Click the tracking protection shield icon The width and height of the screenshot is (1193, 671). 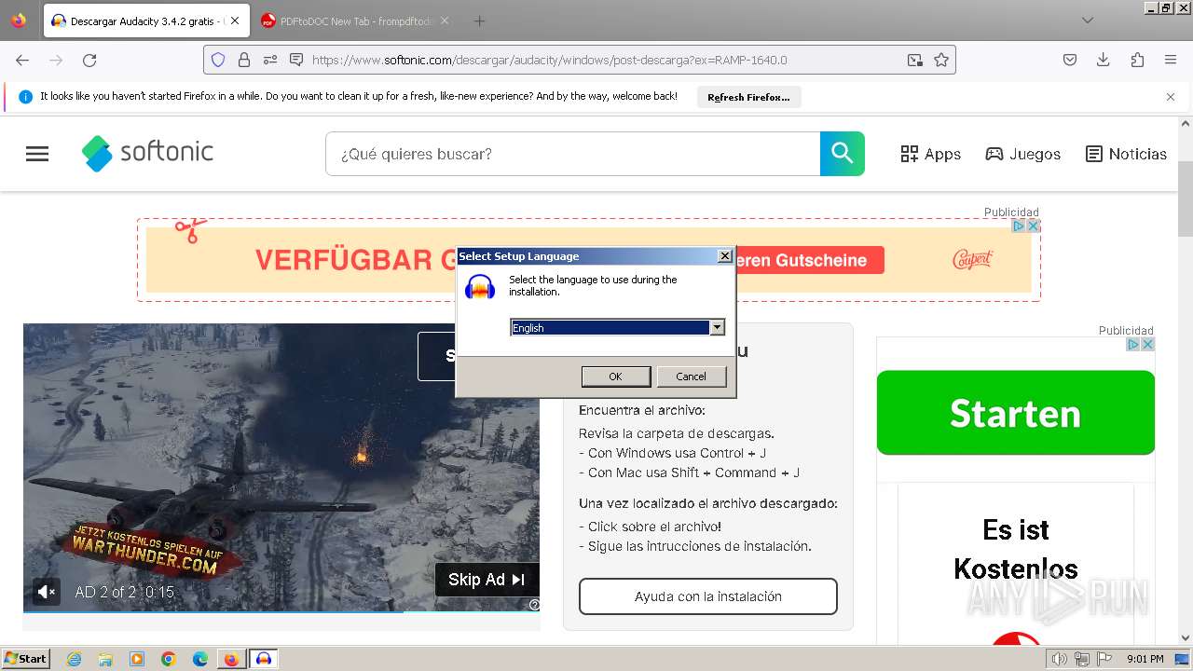tap(218, 60)
